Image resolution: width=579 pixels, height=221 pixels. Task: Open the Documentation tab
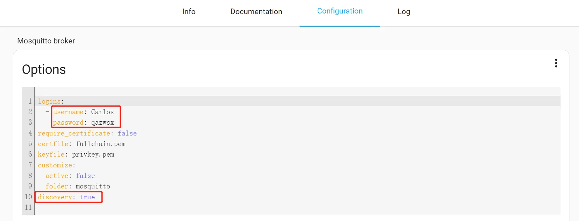pos(256,12)
